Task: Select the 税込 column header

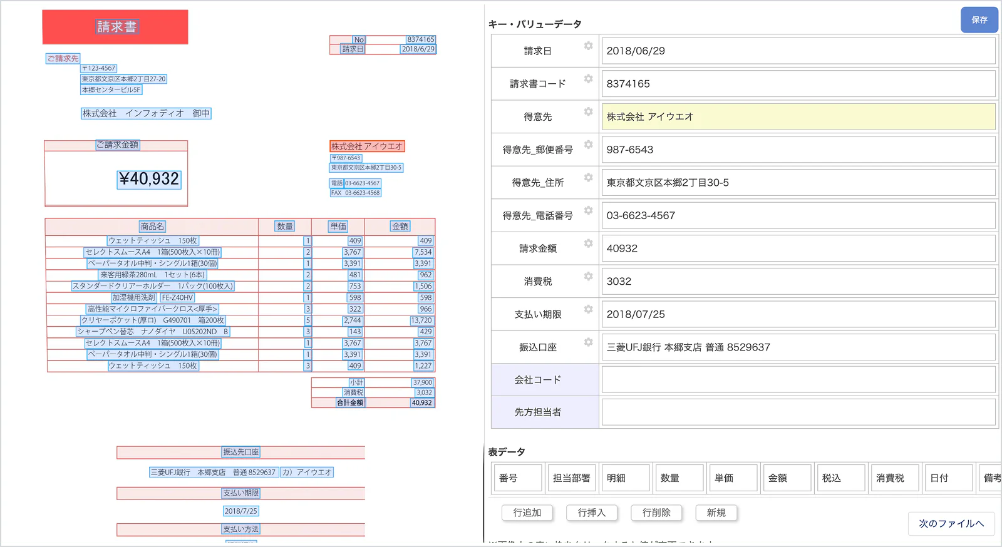Action: pos(841,478)
